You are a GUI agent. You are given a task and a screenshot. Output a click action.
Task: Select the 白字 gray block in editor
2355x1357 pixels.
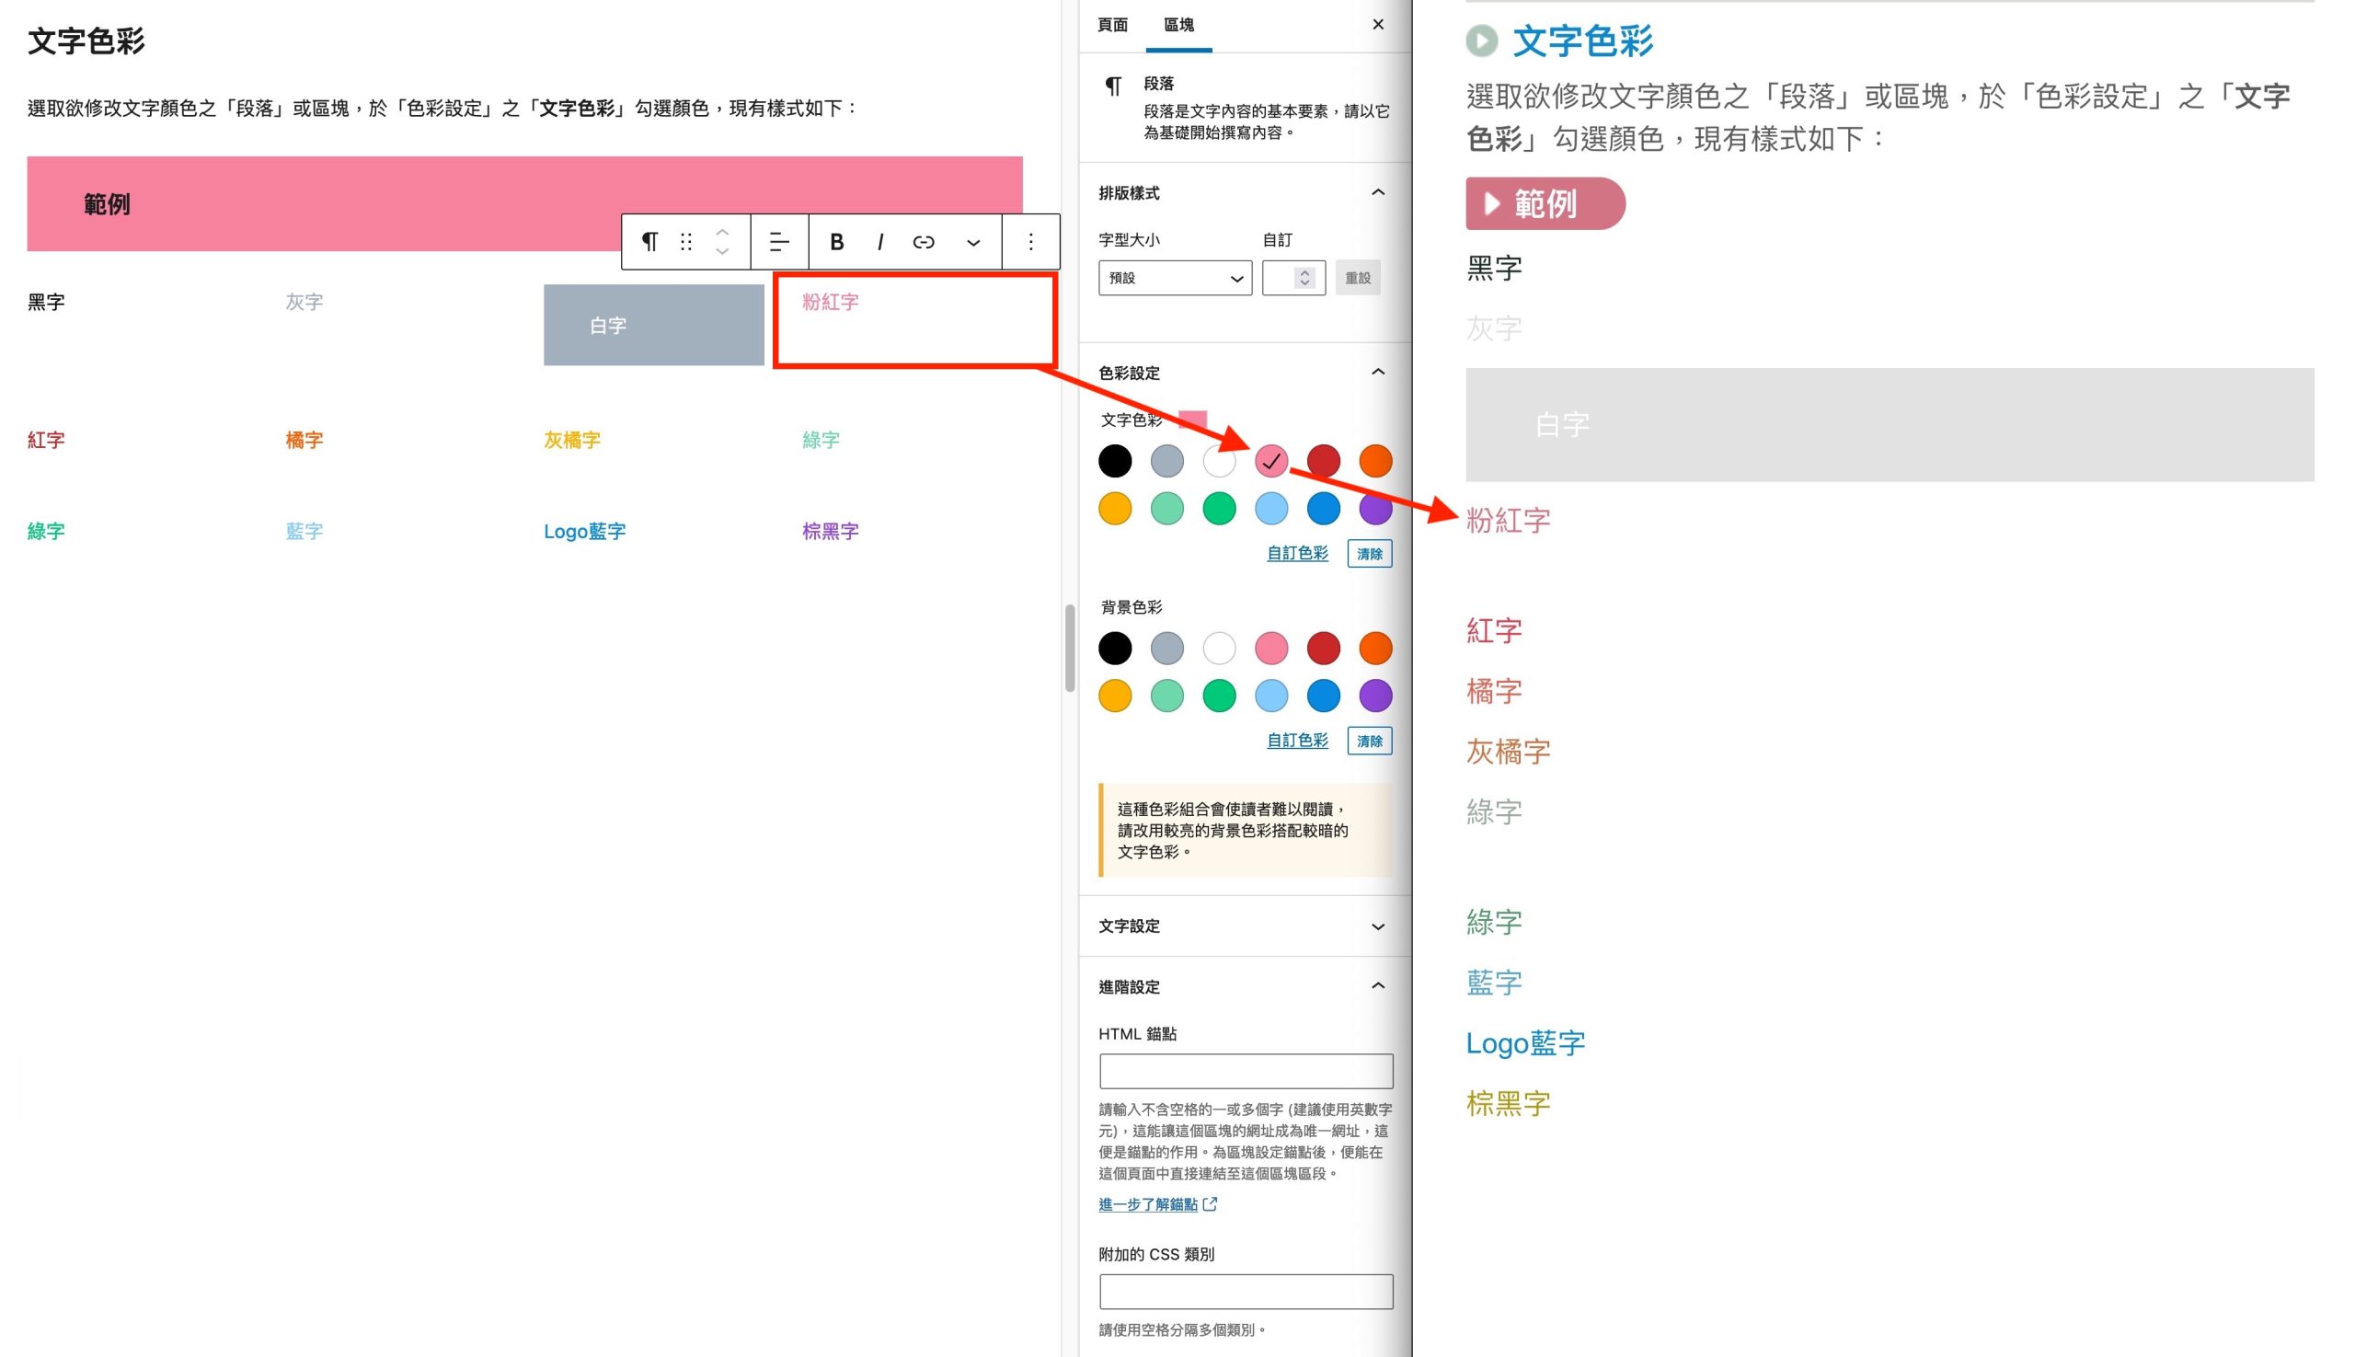(x=653, y=326)
